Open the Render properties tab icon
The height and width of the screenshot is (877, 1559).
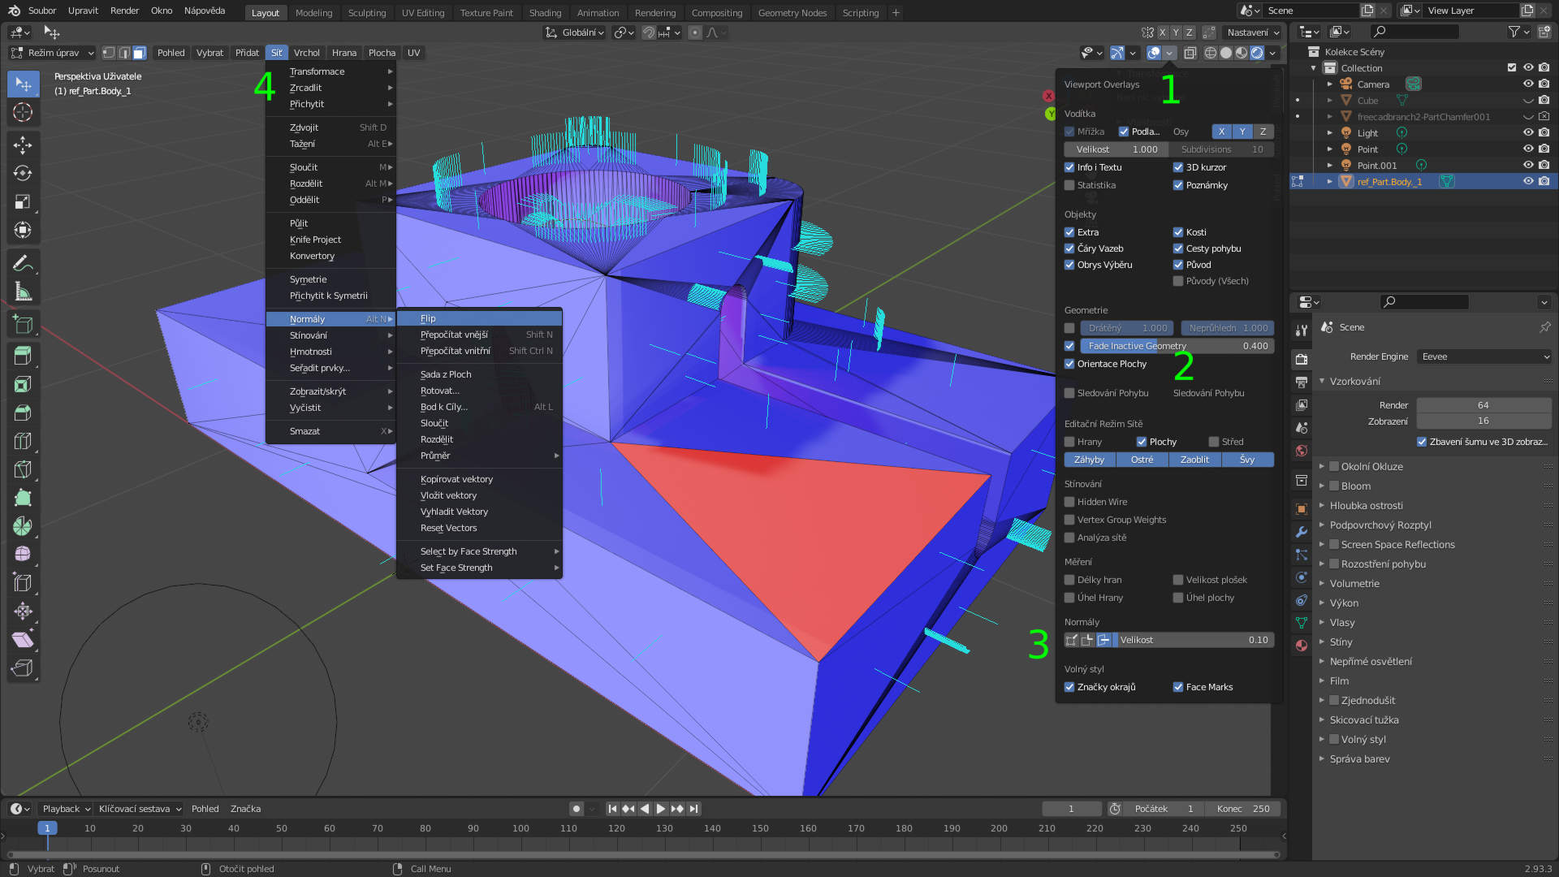tap(1302, 359)
